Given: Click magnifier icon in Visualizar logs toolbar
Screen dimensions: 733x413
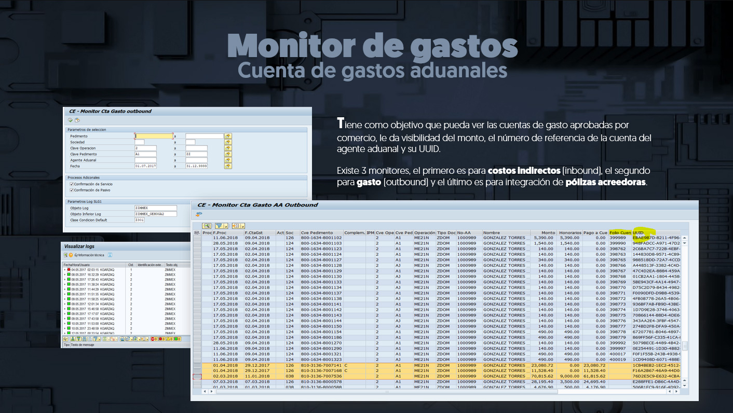Looking at the screenshot, I should pyautogui.click(x=65, y=255).
